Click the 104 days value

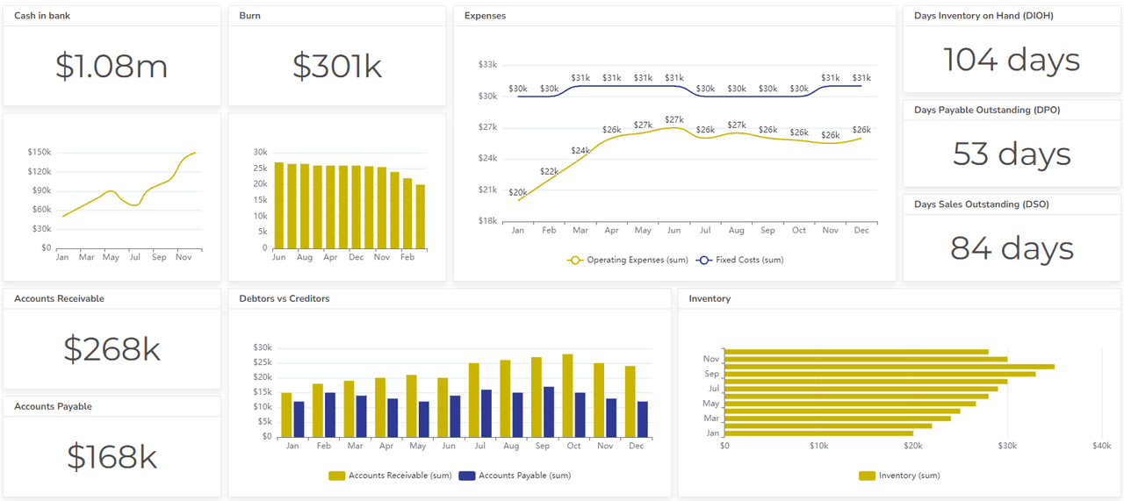coord(1012,60)
